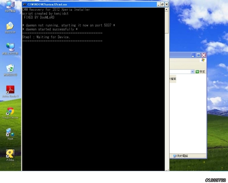Open the Hinet desktop shortcut
This screenshot has height=183, width=228.
click(10, 134)
